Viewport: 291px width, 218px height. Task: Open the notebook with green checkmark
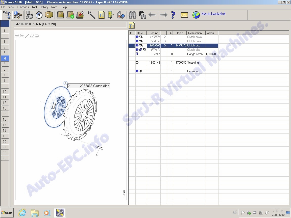pyautogui.click(x=70, y=15)
